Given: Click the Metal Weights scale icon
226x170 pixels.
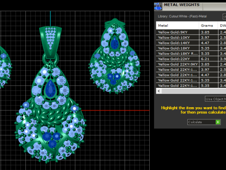Looking at the screenshot, I should click(158, 7).
